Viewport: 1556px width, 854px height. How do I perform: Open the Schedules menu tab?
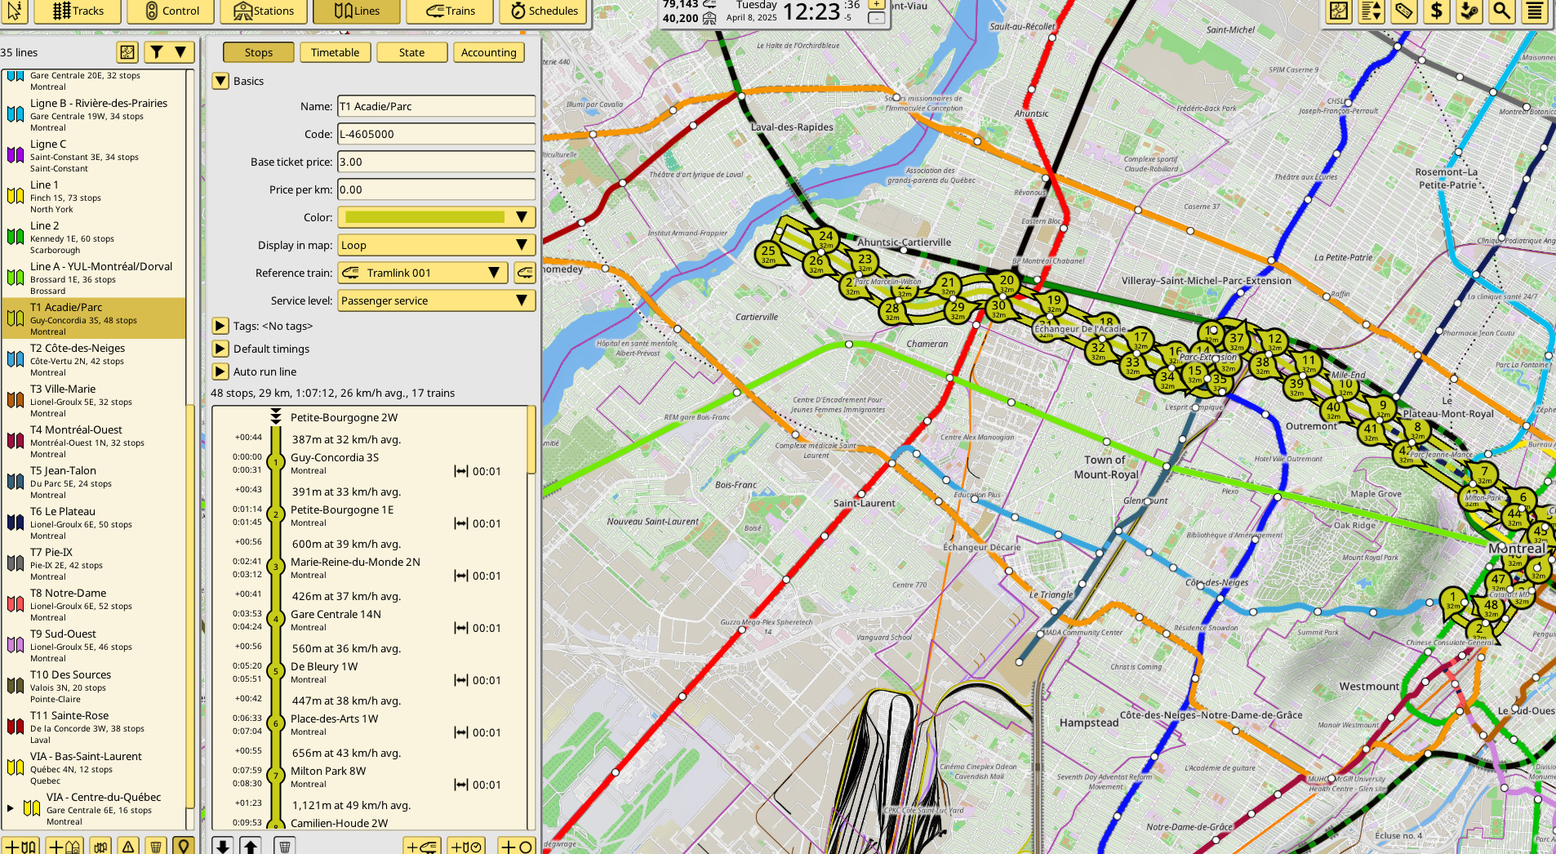(x=544, y=11)
